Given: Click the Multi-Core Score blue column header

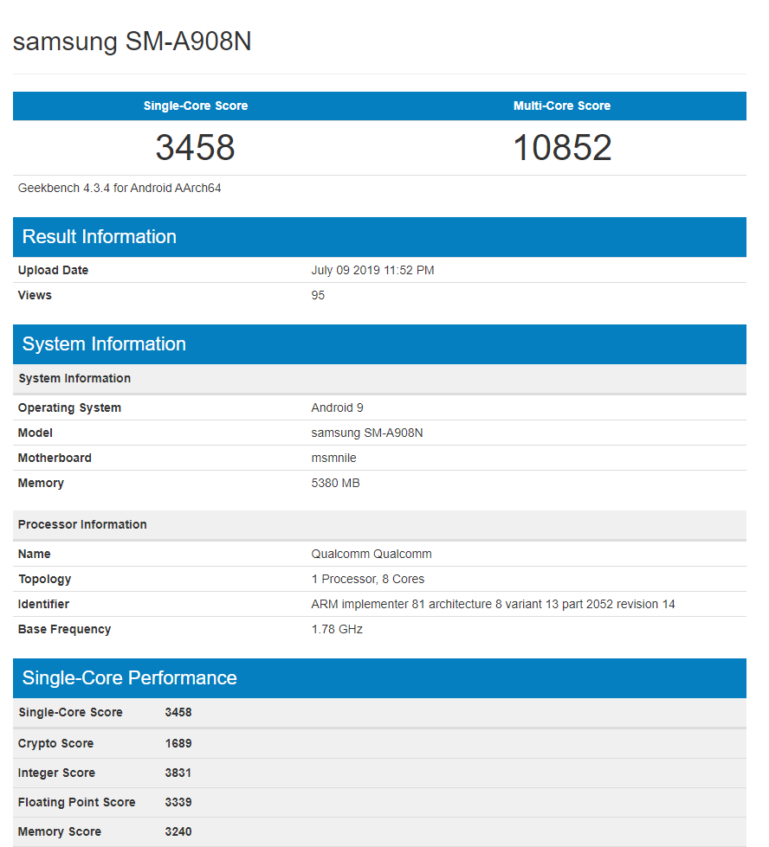Looking at the screenshot, I should tap(562, 106).
